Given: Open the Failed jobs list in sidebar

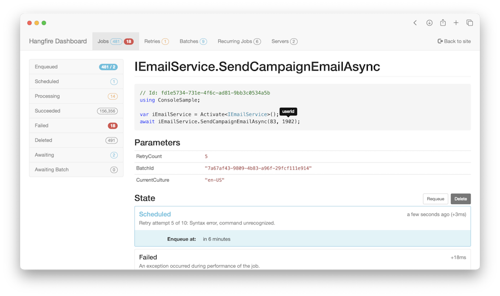Looking at the screenshot, I should [76, 125].
